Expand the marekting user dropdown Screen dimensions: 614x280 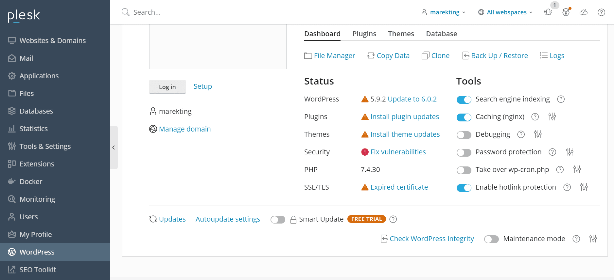click(x=444, y=12)
